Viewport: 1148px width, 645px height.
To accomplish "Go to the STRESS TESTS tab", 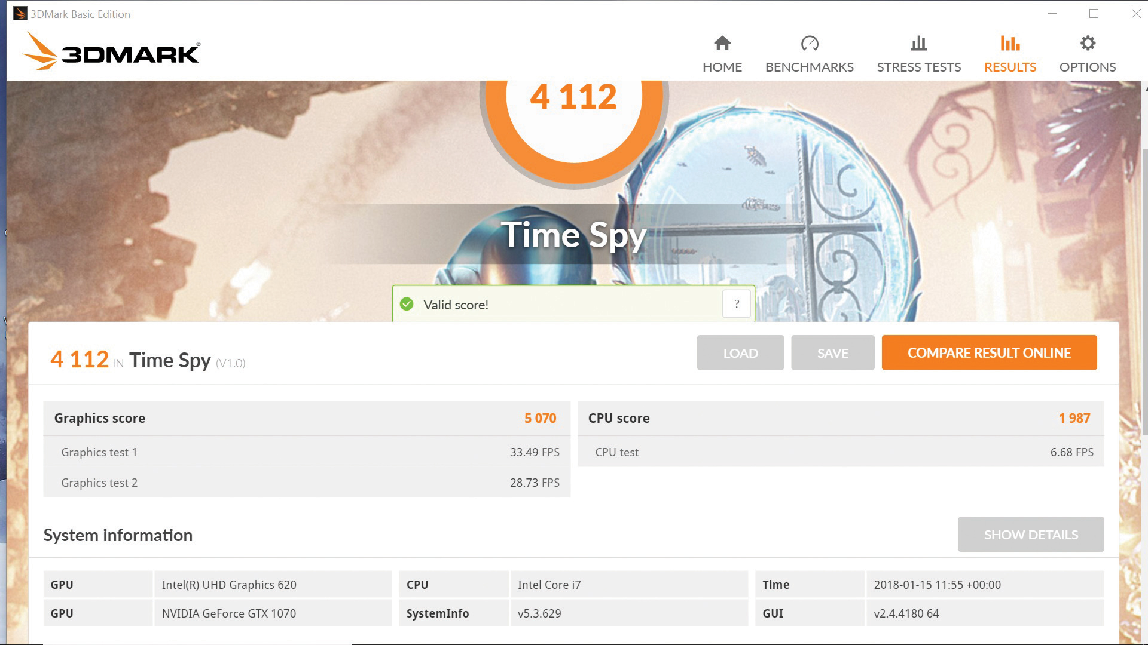I will (919, 54).
